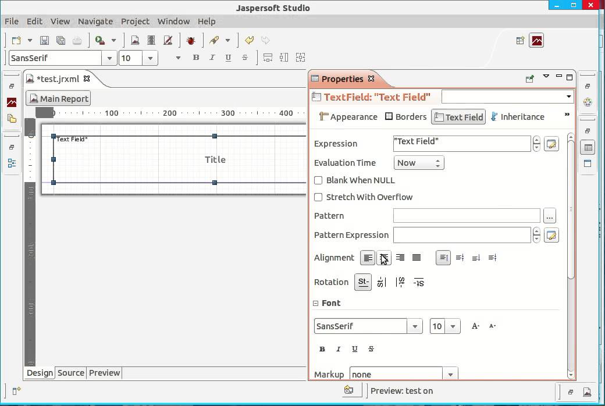605x406 pixels.
Task: Set rotation to upside down
Action: click(x=419, y=282)
